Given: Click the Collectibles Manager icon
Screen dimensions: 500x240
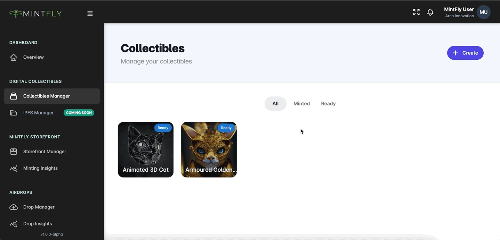Looking at the screenshot, I should [14, 96].
